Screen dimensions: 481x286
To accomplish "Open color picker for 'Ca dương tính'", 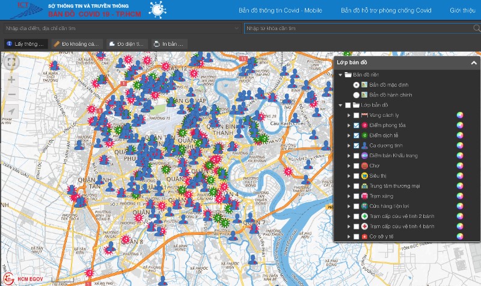I will pyautogui.click(x=459, y=145).
